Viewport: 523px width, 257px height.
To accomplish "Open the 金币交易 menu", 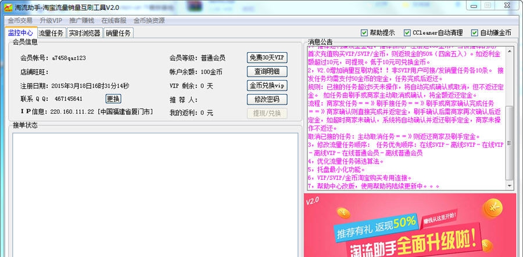I will pos(20,21).
